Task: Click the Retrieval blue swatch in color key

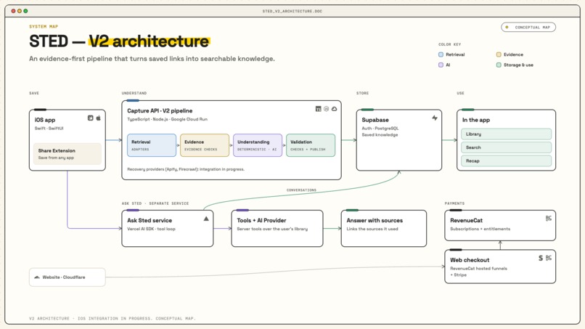Action: click(x=441, y=54)
